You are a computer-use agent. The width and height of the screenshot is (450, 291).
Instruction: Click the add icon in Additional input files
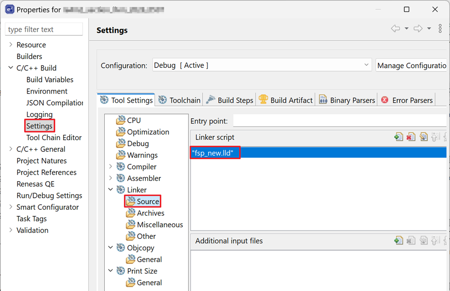(x=399, y=240)
